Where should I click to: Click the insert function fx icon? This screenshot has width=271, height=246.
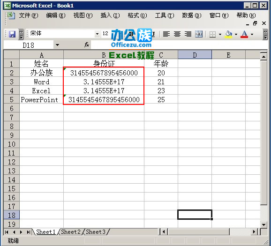[x=87, y=45]
